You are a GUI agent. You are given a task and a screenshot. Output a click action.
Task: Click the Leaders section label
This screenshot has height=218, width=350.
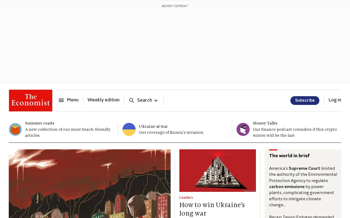coord(186,198)
